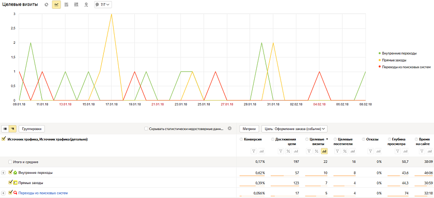
Task: Uncheck Переходы из поисковых систем checkbox
Action: [10, 193]
